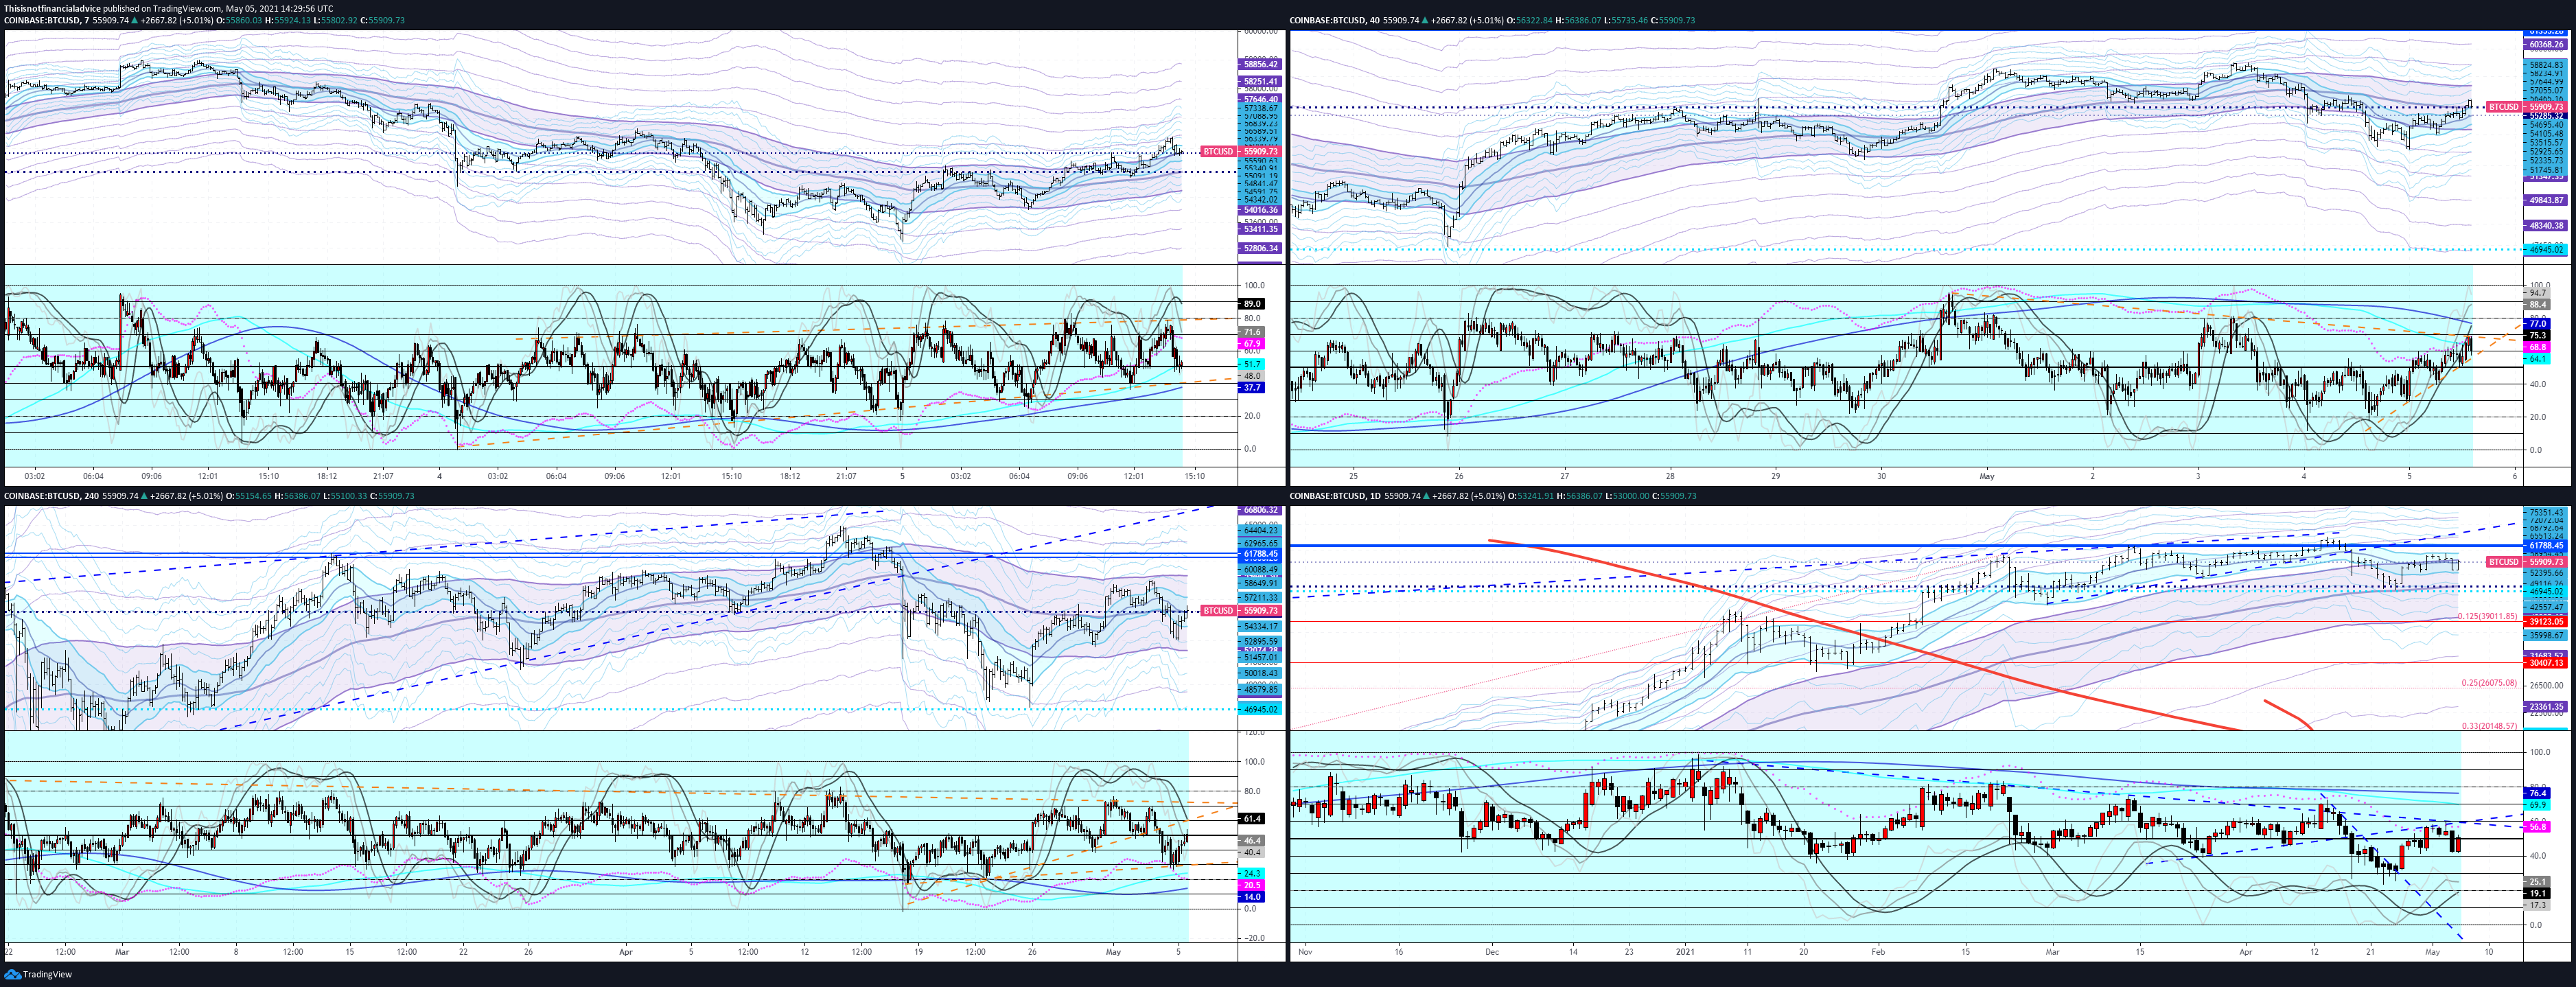This screenshot has height=987, width=2576.
Task: Click the Apr label on 240 chart time axis
Action: coord(626,952)
